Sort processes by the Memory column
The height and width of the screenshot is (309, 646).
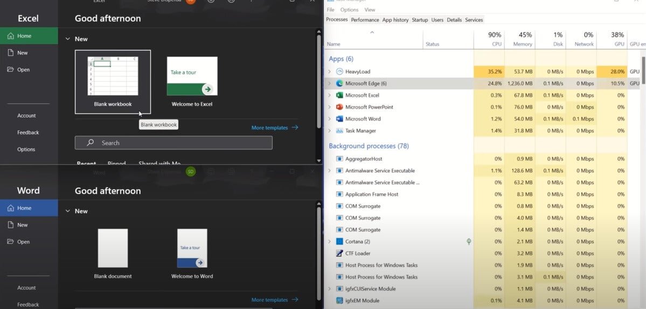click(x=520, y=39)
